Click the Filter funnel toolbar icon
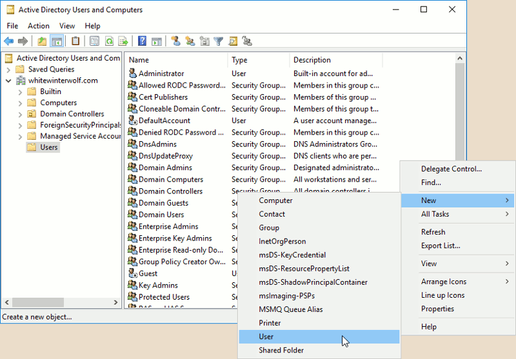Image resolution: width=516 pixels, height=359 pixels. [219, 41]
